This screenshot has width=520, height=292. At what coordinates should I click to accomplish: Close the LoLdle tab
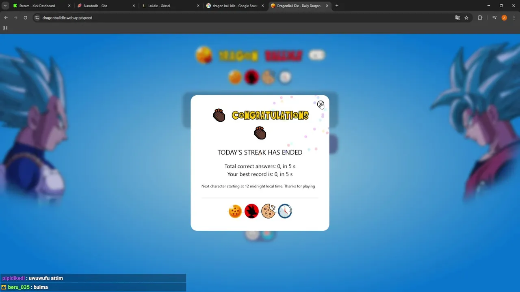point(198,6)
